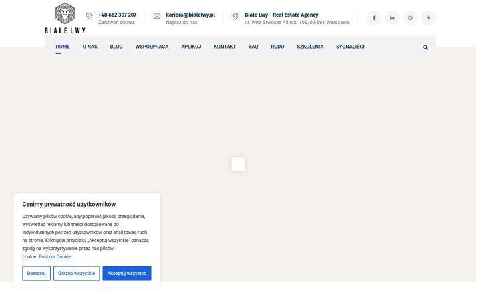The image size is (481, 301).
Task: Open the BLOG menu item
Action: 116,47
